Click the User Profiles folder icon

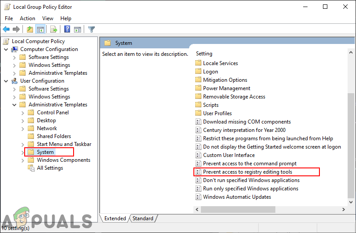198,113
